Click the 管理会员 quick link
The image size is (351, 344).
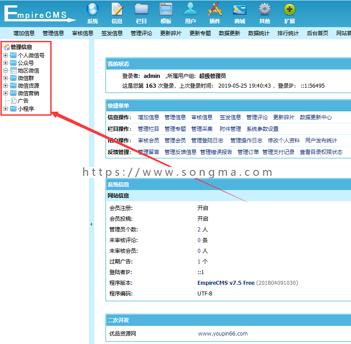pos(175,141)
